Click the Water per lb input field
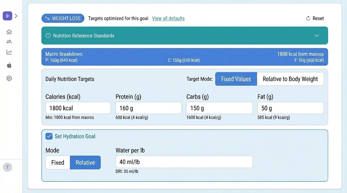347x193 pixels. (x=184, y=162)
